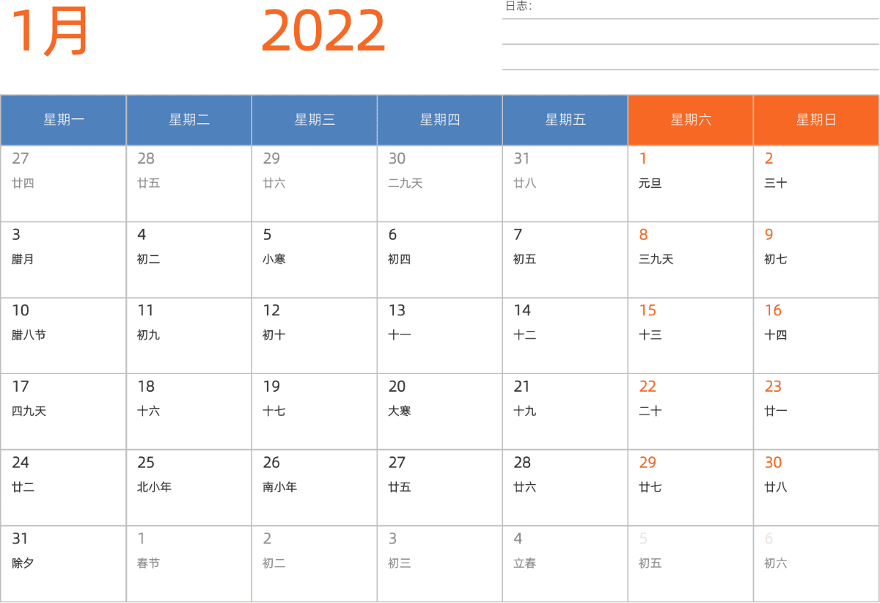Click January 28 labeled 廿六

tap(565, 488)
